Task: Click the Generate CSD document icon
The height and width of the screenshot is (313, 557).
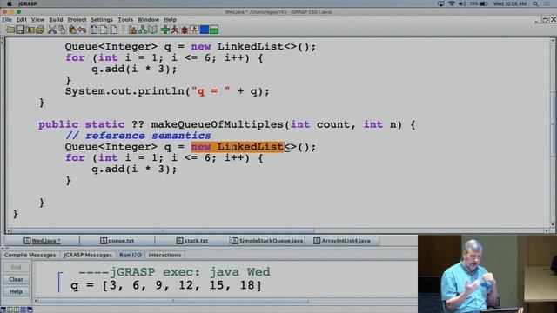Action: [94, 30]
